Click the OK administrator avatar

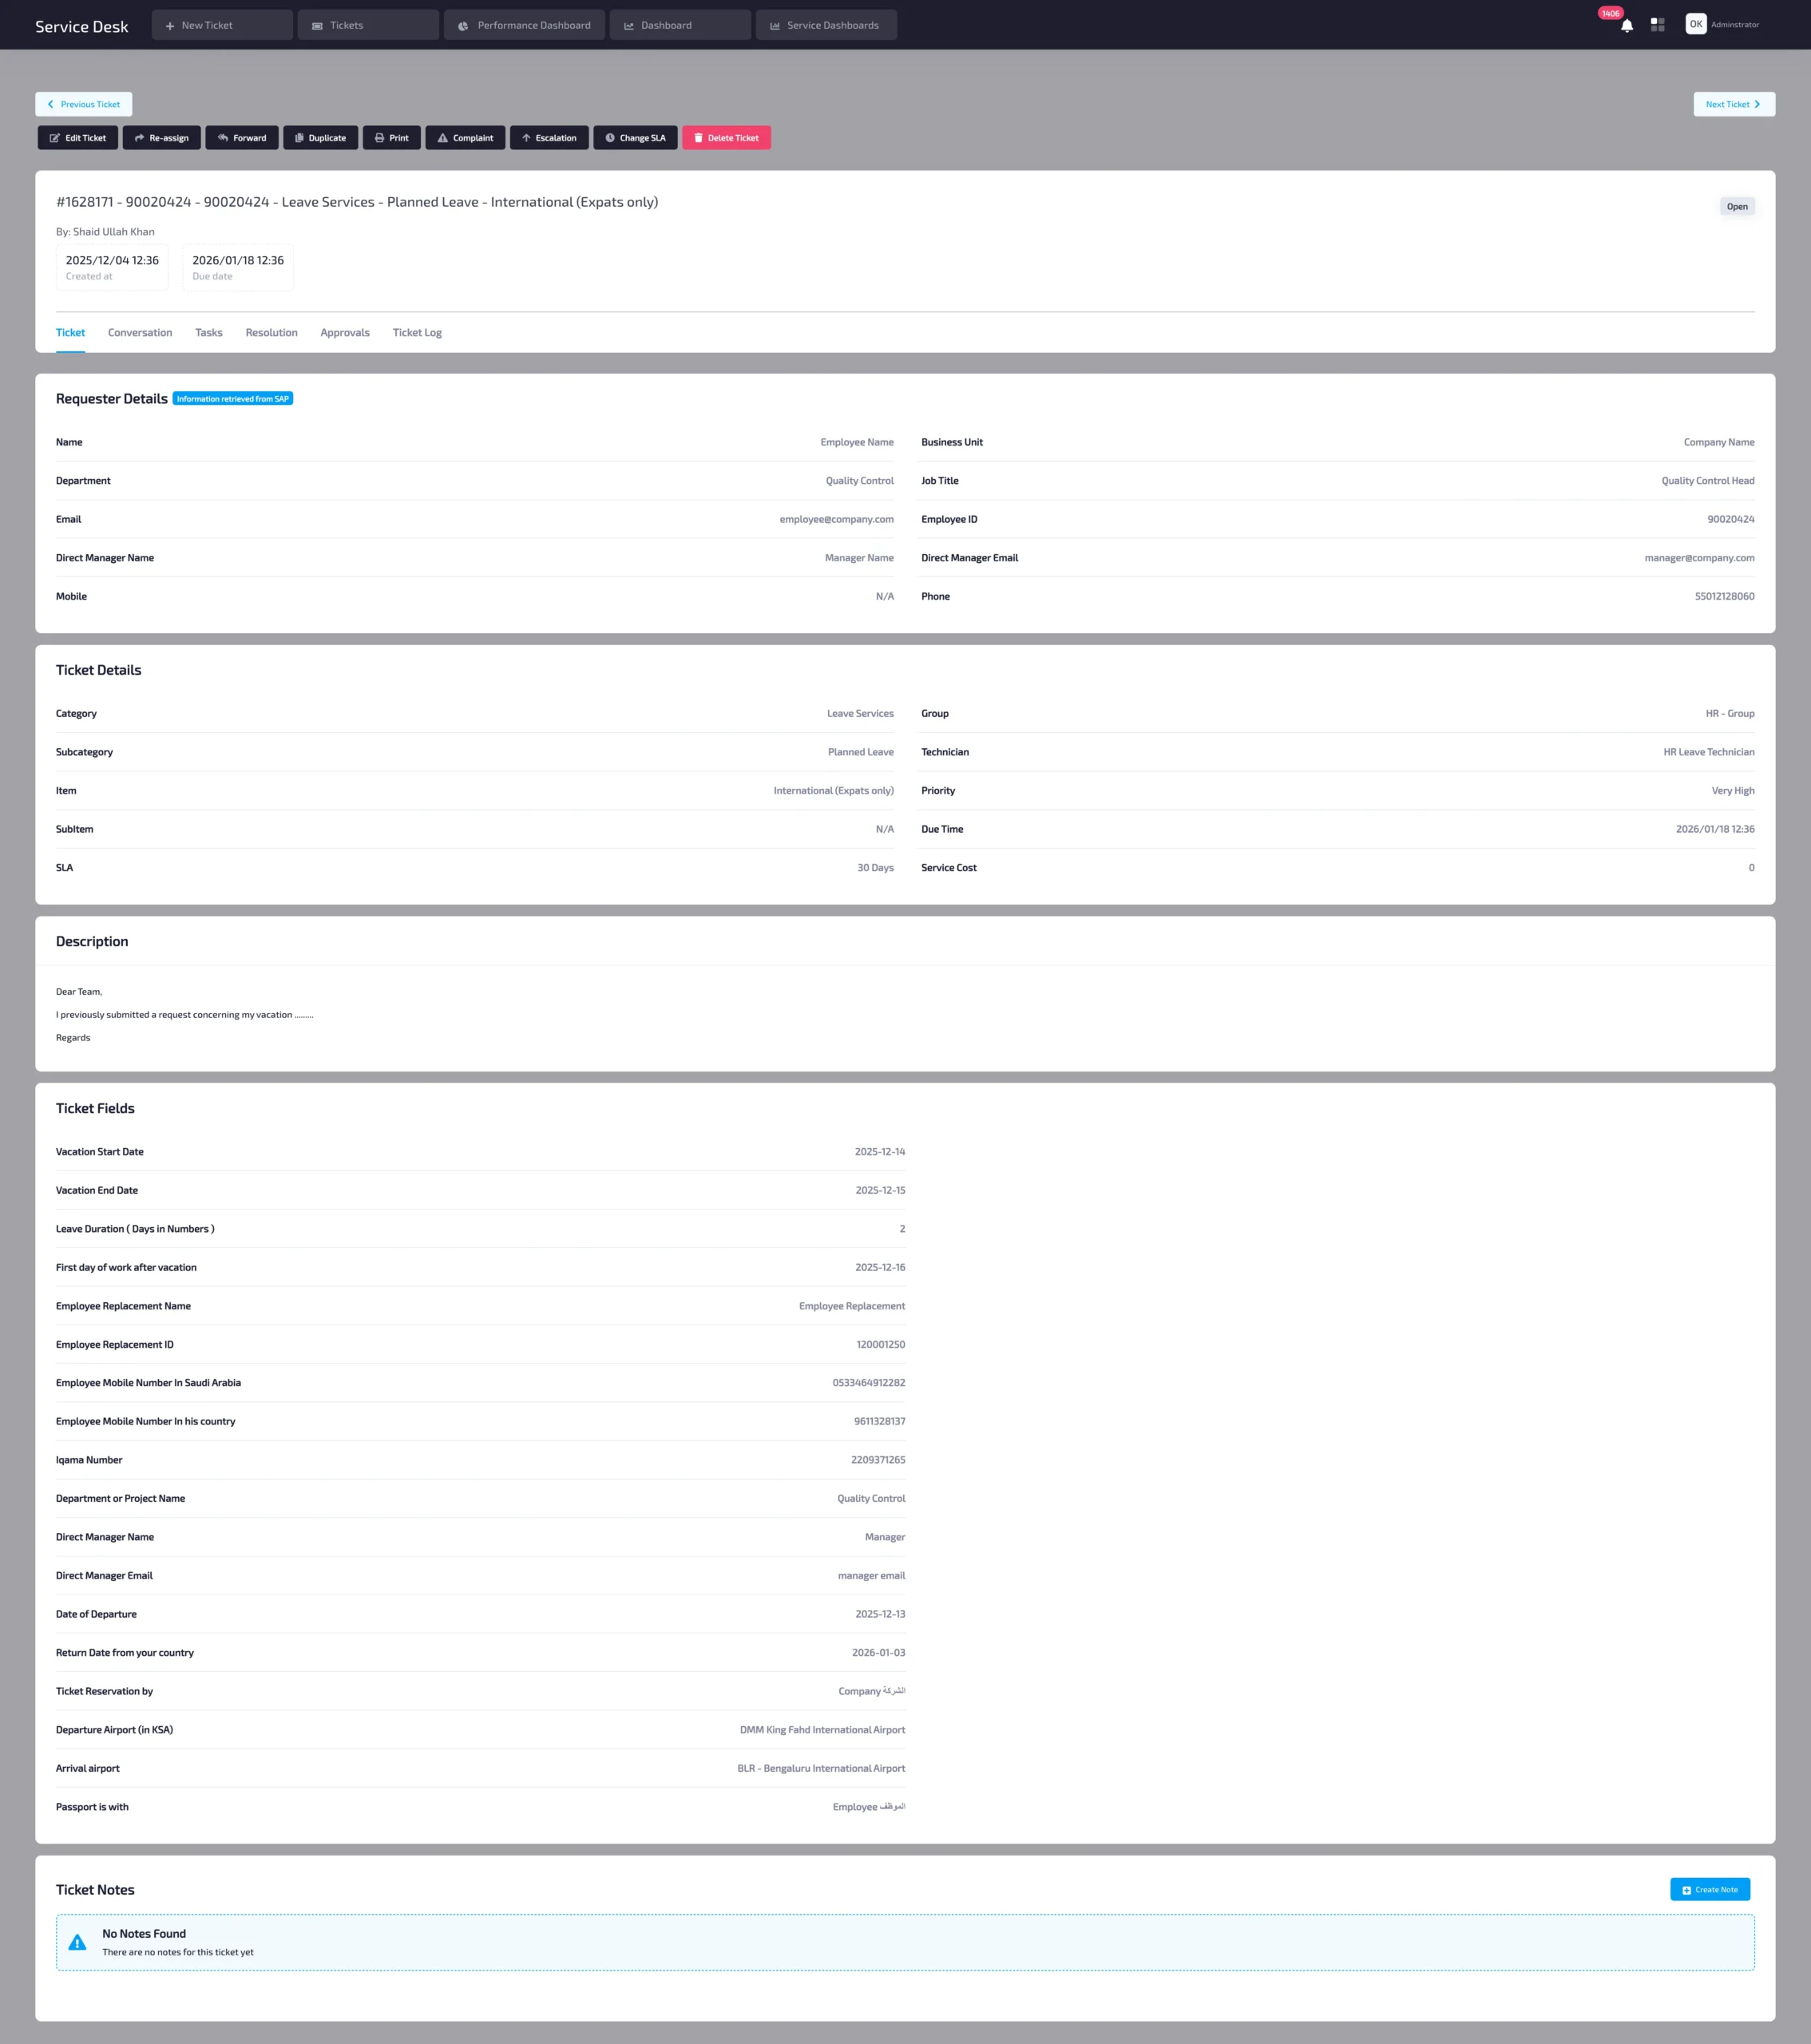click(1695, 25)
